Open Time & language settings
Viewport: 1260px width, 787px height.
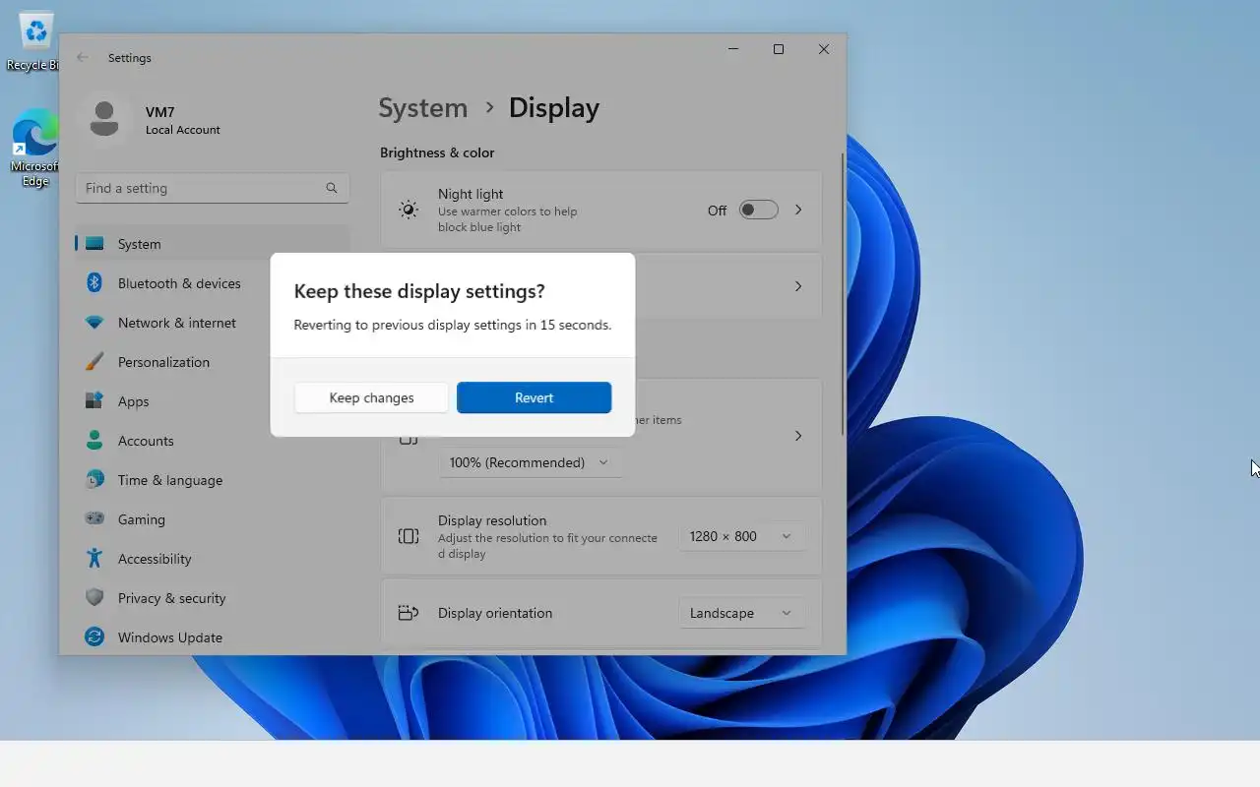(212, 480)
